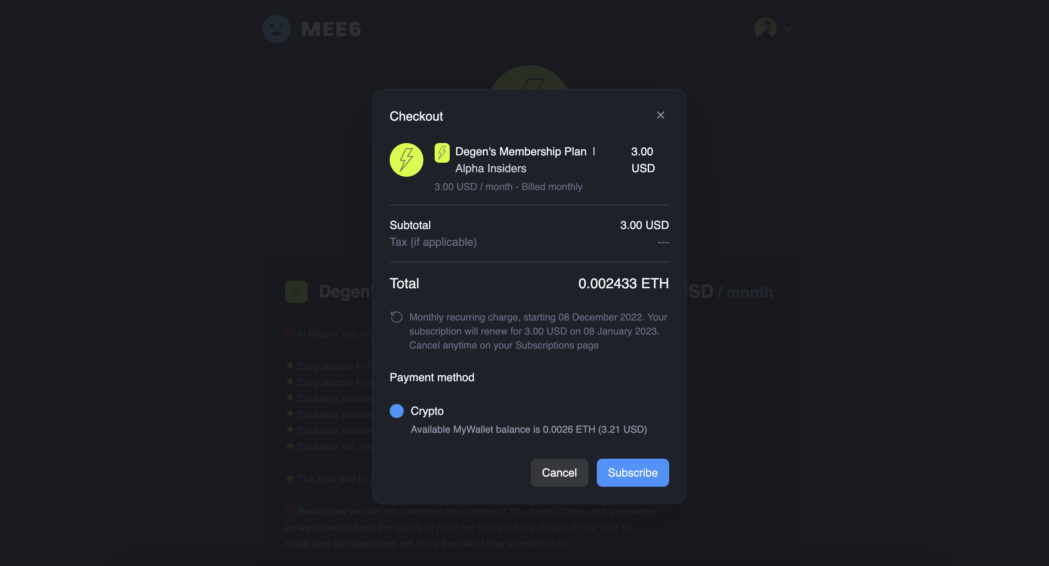The height and width of the screenshot is (566, 1049).
Task: Click the Payment method section heading
Action: [432, 377]
